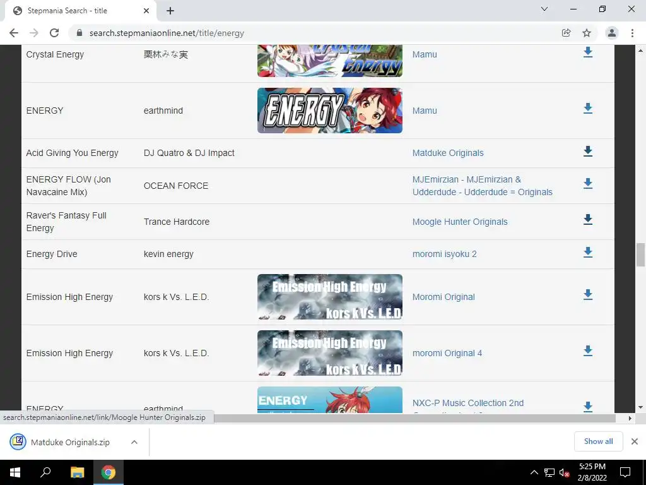Image resolution: width=646 pixels, height=485 pixels.
Task: Open the moromi Original 4 link
Action: pyautogui.click(x=447, y=354)
